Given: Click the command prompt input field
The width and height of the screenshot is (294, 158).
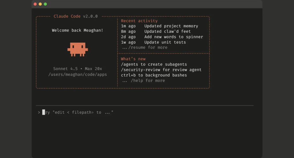Looking at the screenshot, I should pyautogui.click(x=144, y=112).
